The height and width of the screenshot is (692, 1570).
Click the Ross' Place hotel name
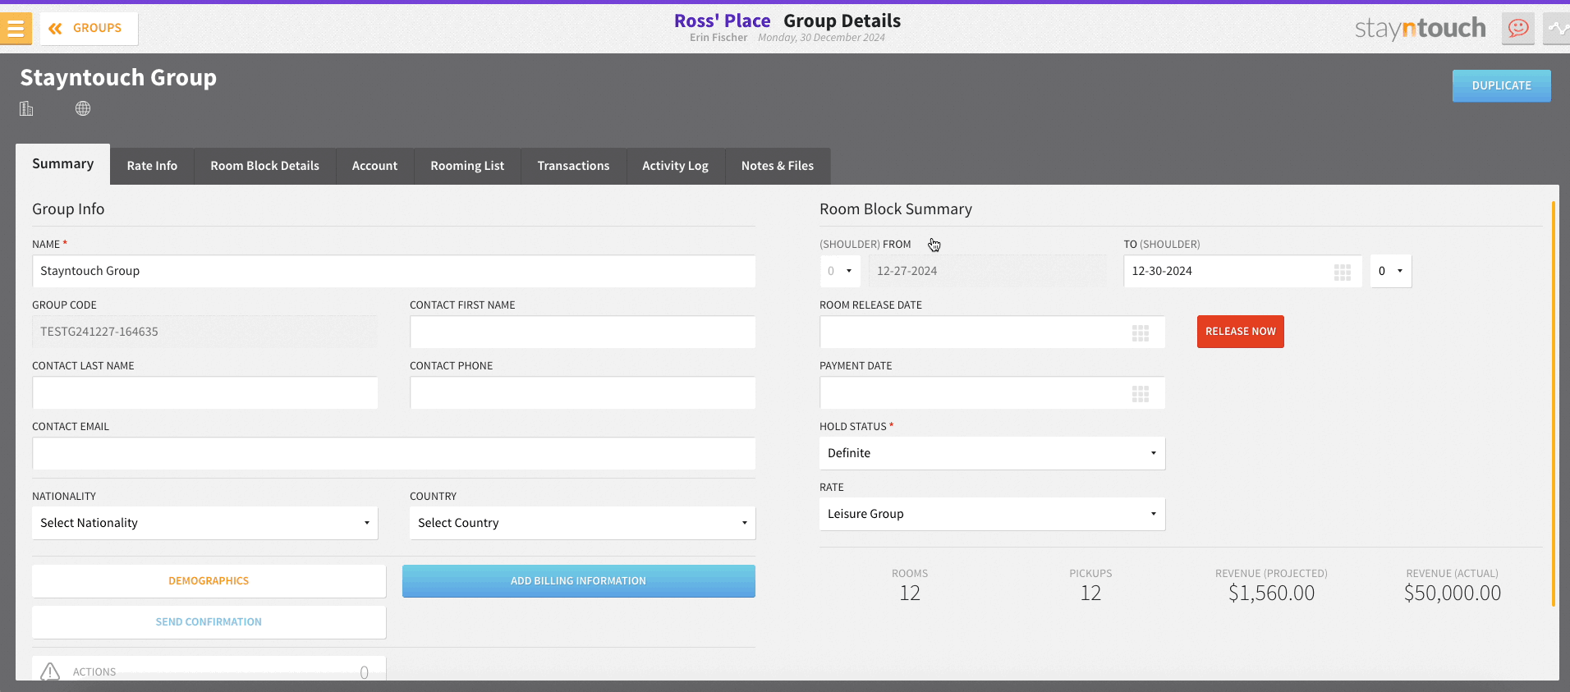point(722,21)
